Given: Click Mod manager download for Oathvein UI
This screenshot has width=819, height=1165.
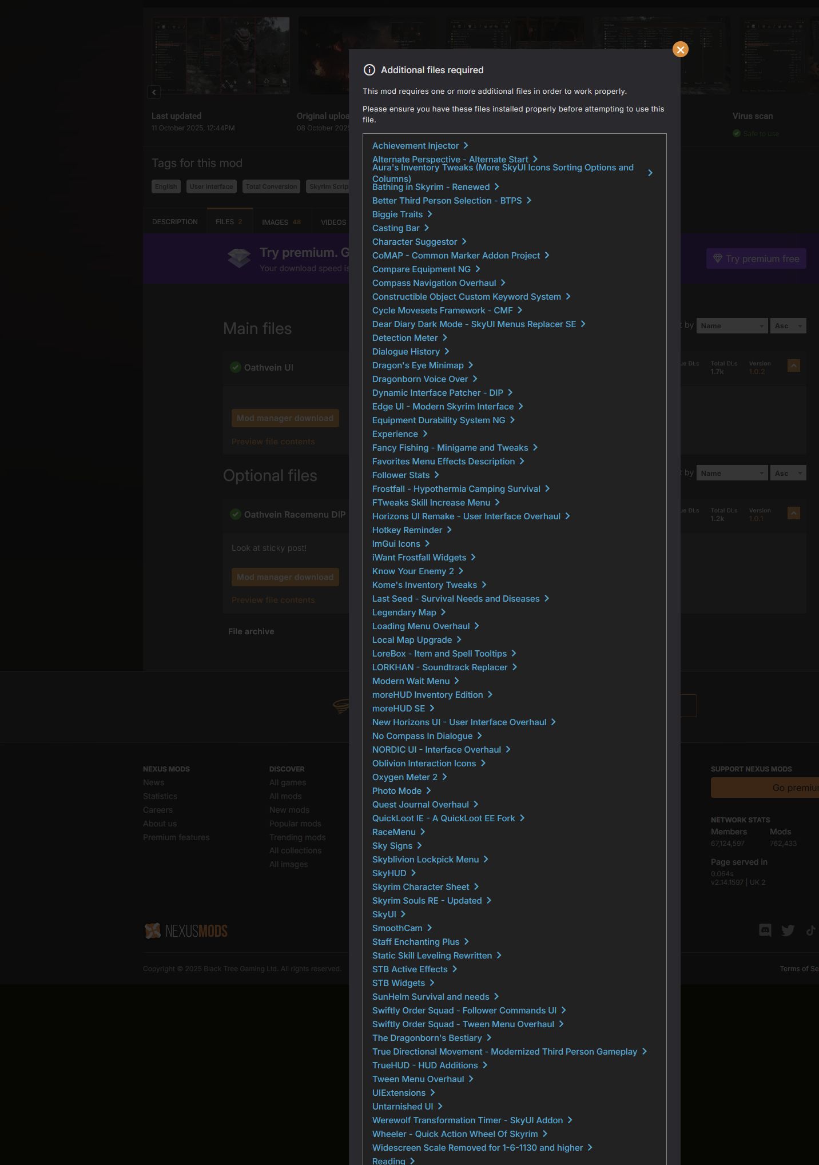Looking at the screenshot, I should tap(285, 418).
